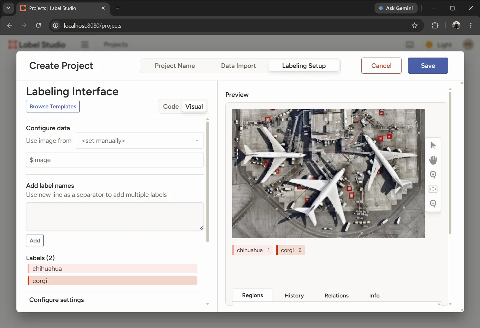Pick the corgi tag under the preview
Viewport: 480px width, 328px height.
[x=290, y=250]
